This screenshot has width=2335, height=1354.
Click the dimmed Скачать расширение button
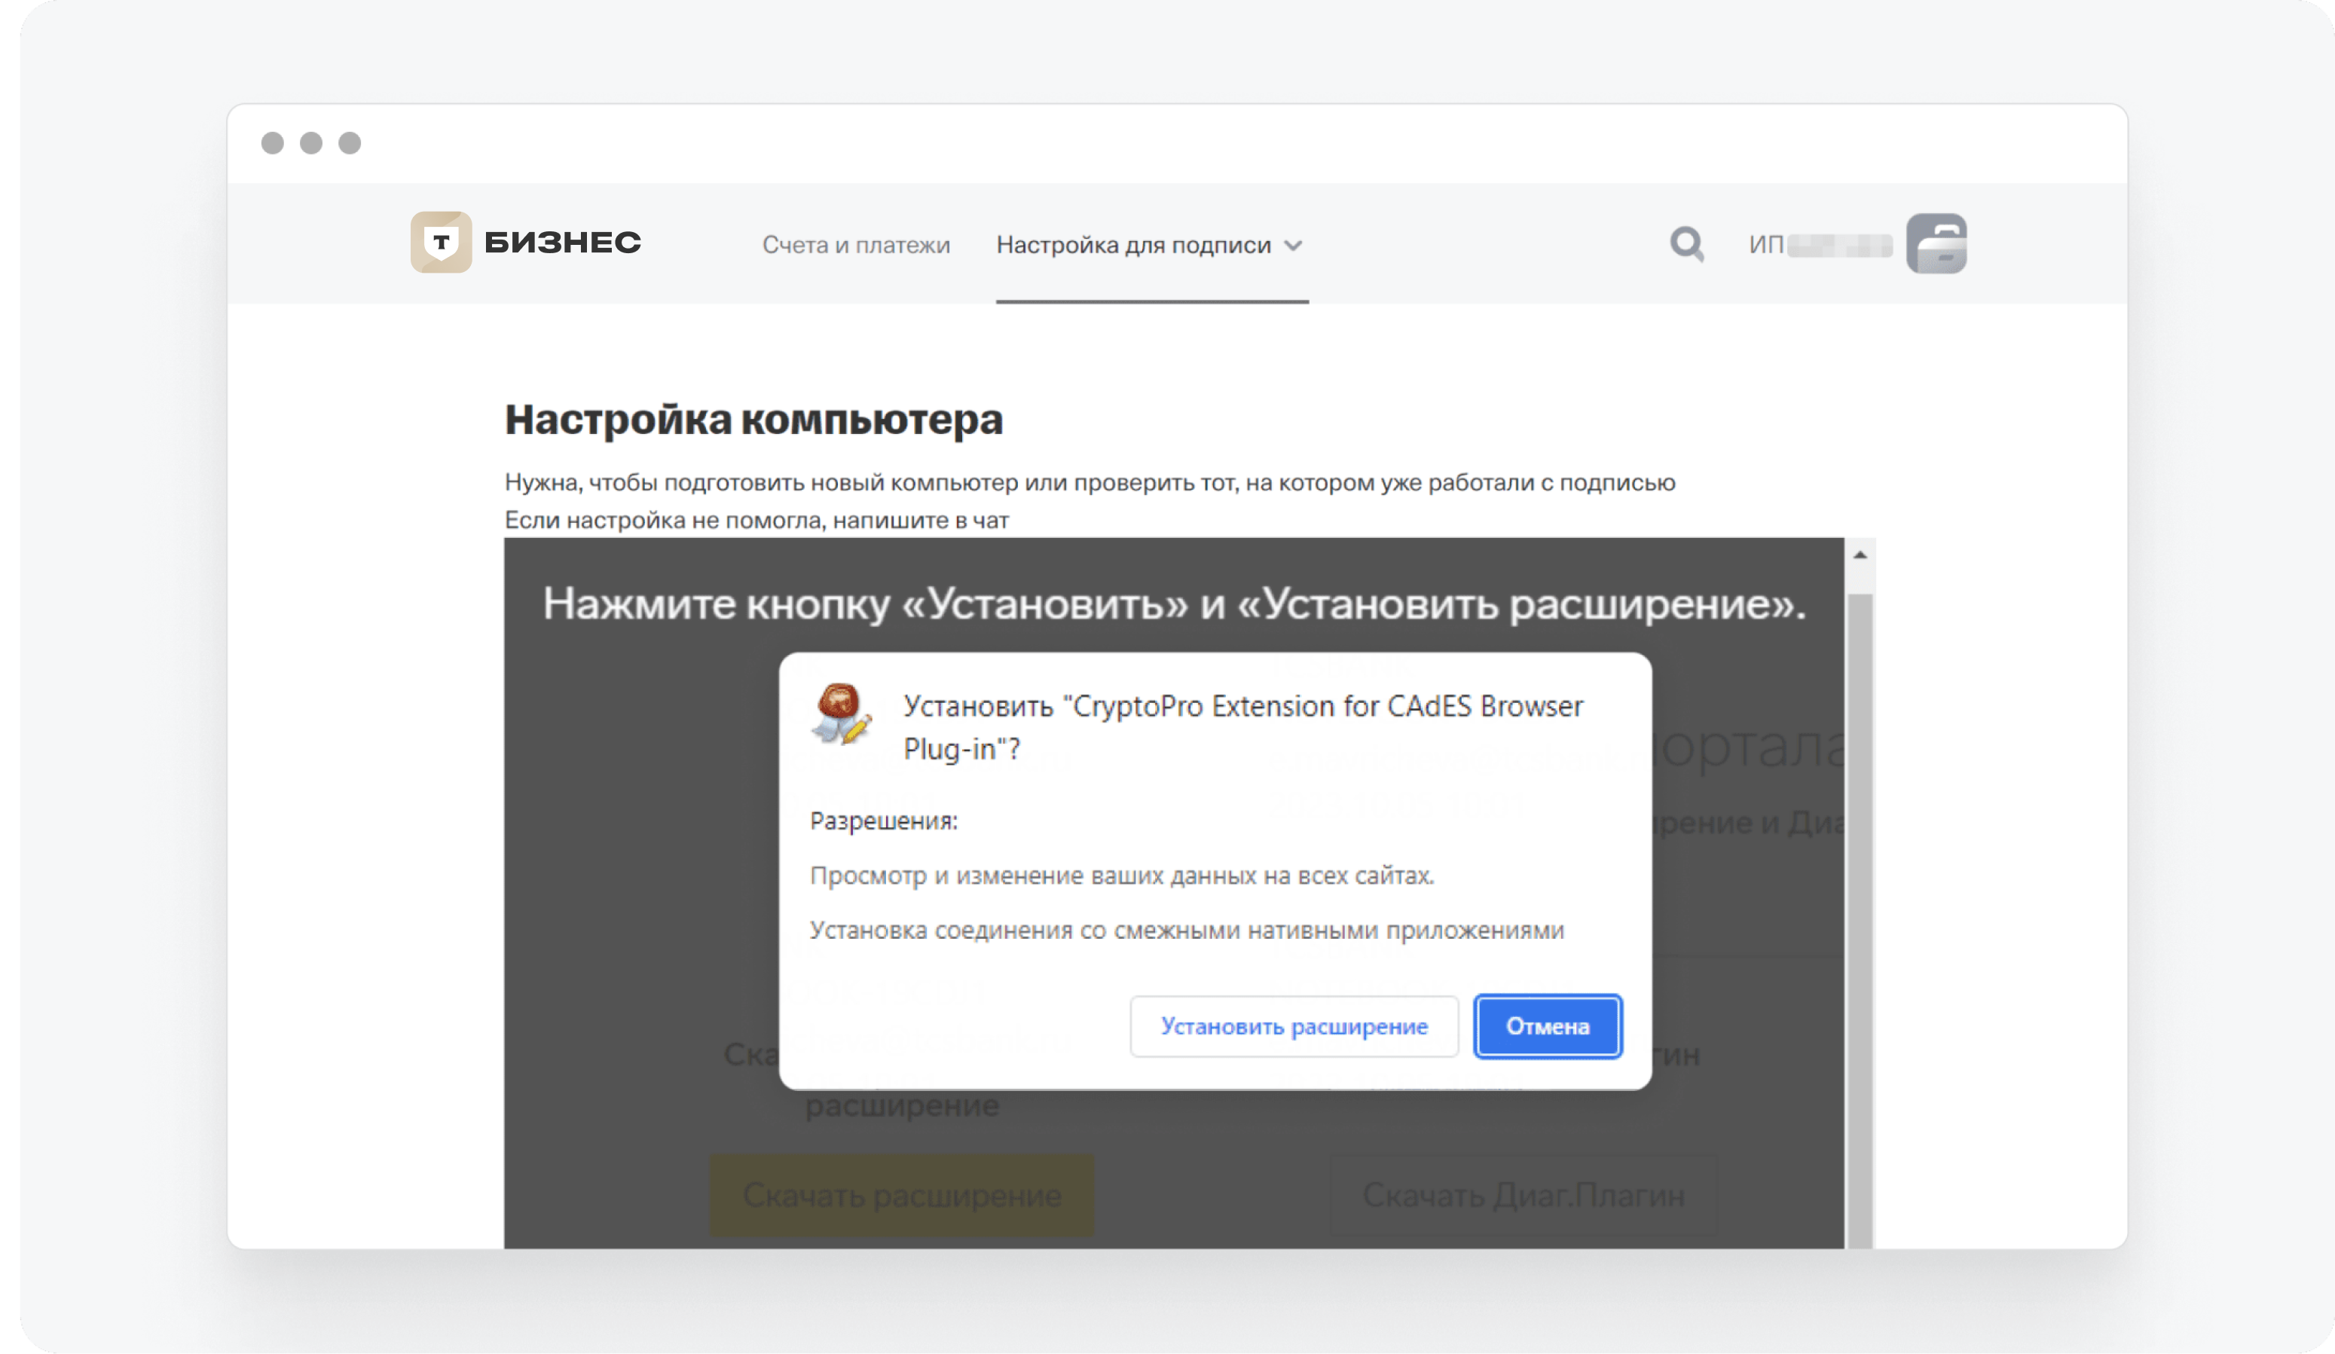902,1194
